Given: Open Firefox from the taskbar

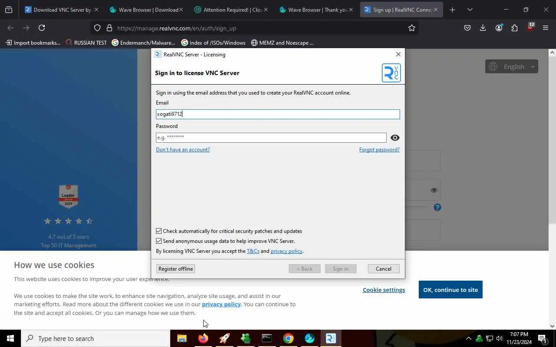Looking at the screenshot, I should [x=203, y=338].
